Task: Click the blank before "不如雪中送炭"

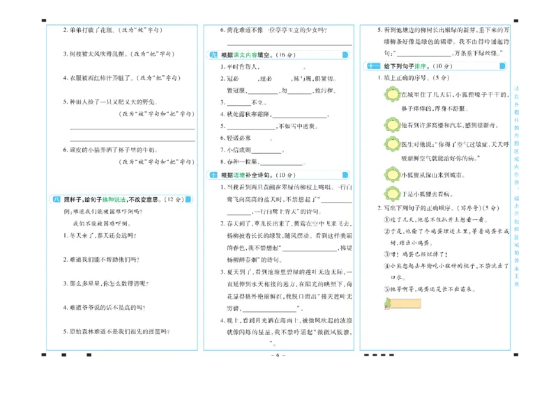Action: (251, 127)
